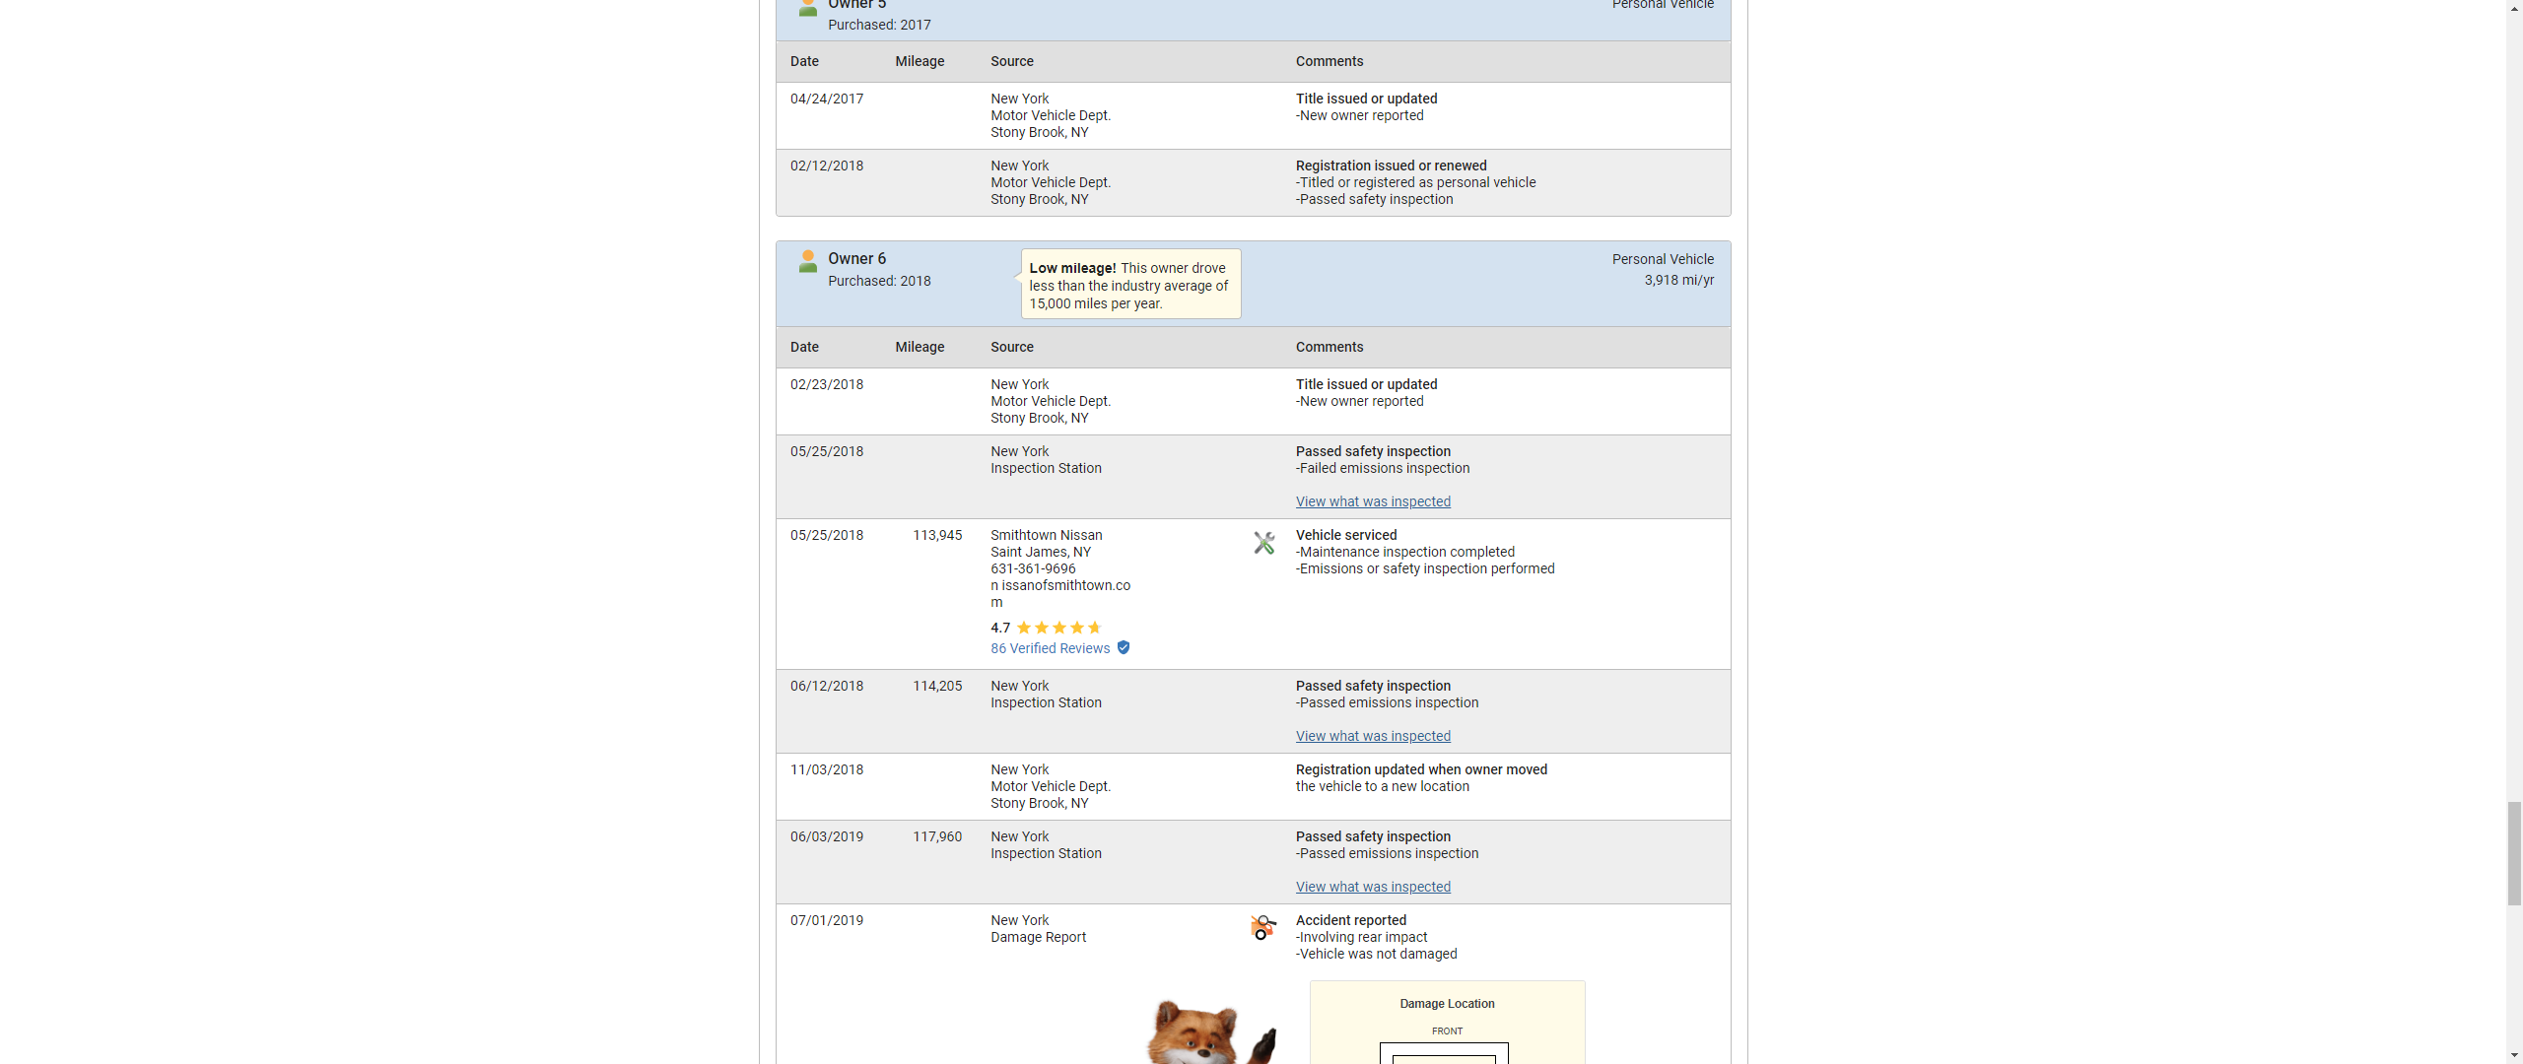Click the Accident reported heading text
Screen dimensions: 2523x1064
pyautogui.click(x=1350, y=920)
